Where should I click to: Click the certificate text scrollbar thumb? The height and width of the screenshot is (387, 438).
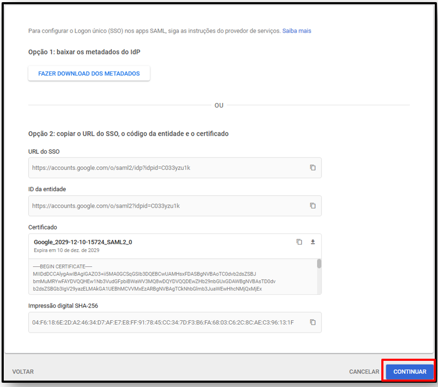[319, 264]
